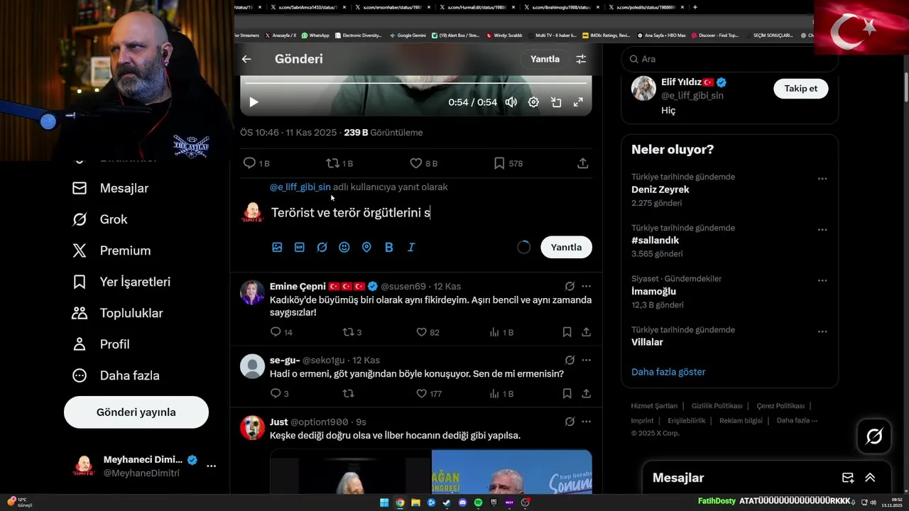Open Hizmet Şartları footer link
The image size is (909, 511).
pyautogui.click(x=654, y=406)
